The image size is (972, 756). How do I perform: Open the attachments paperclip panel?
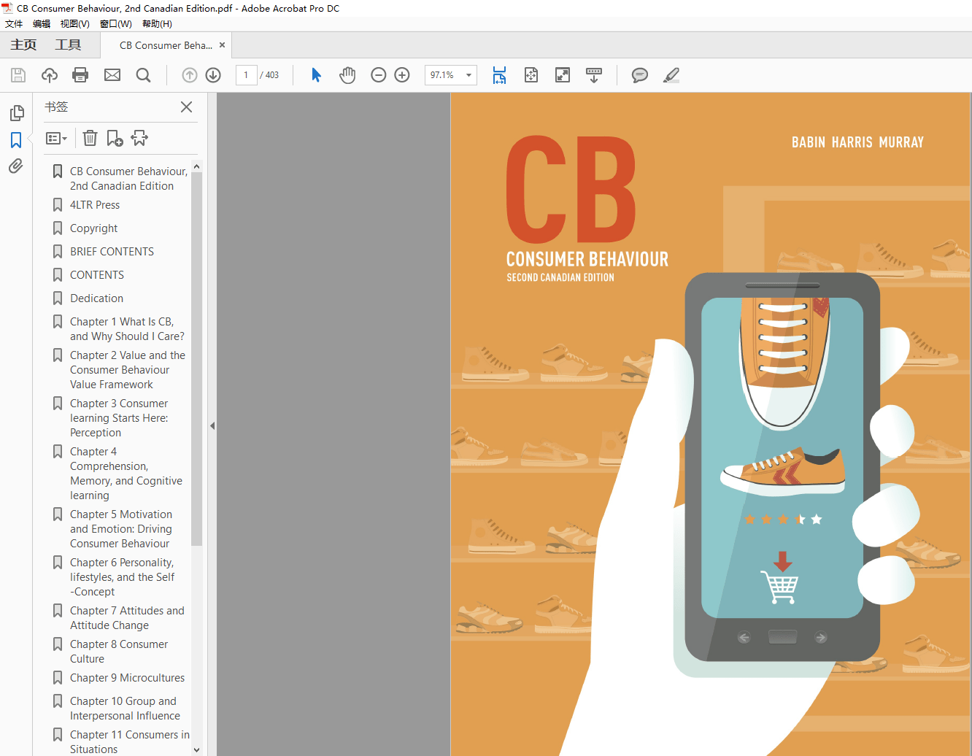[x=16, y=166]
